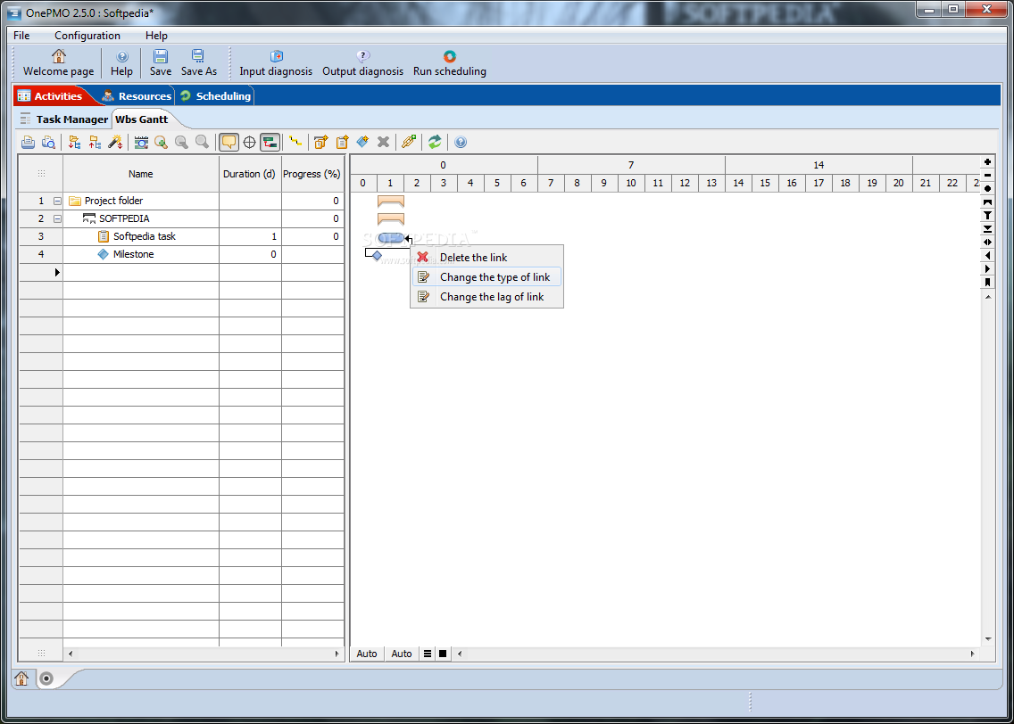Click the left-right double arrow side button
The width and height of the screenshot is (1014, 724).
[x=987, y=243]
